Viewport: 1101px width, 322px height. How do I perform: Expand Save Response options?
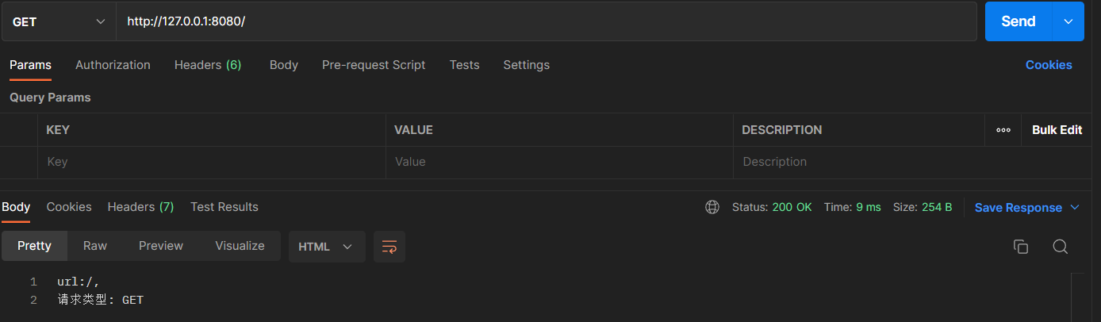tap(1075, 208)
